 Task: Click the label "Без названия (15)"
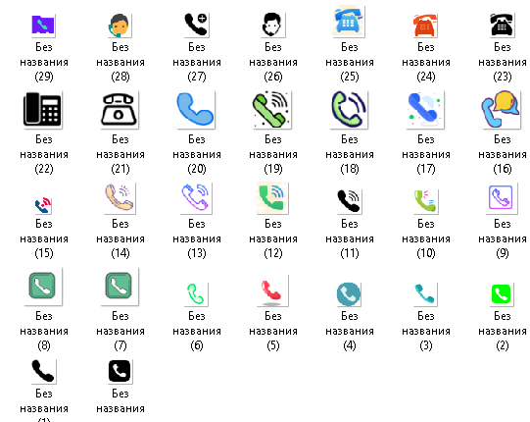(44, 238)
